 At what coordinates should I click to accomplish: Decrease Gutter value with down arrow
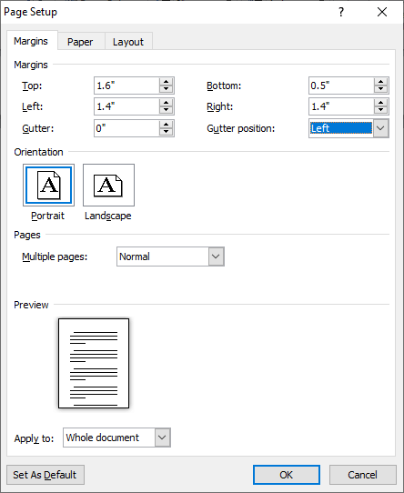pyautogui.click(x=167, y=132)
